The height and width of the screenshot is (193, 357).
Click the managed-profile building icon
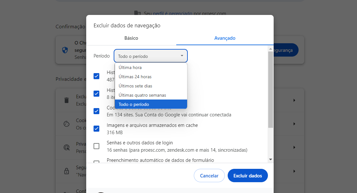point(137,13)
